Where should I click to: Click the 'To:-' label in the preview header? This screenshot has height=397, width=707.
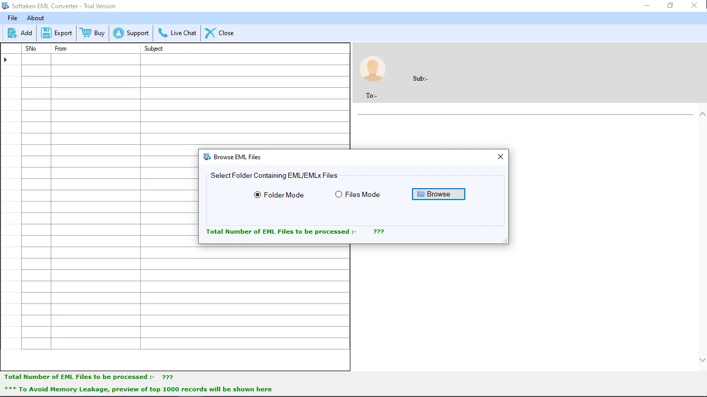372,96
